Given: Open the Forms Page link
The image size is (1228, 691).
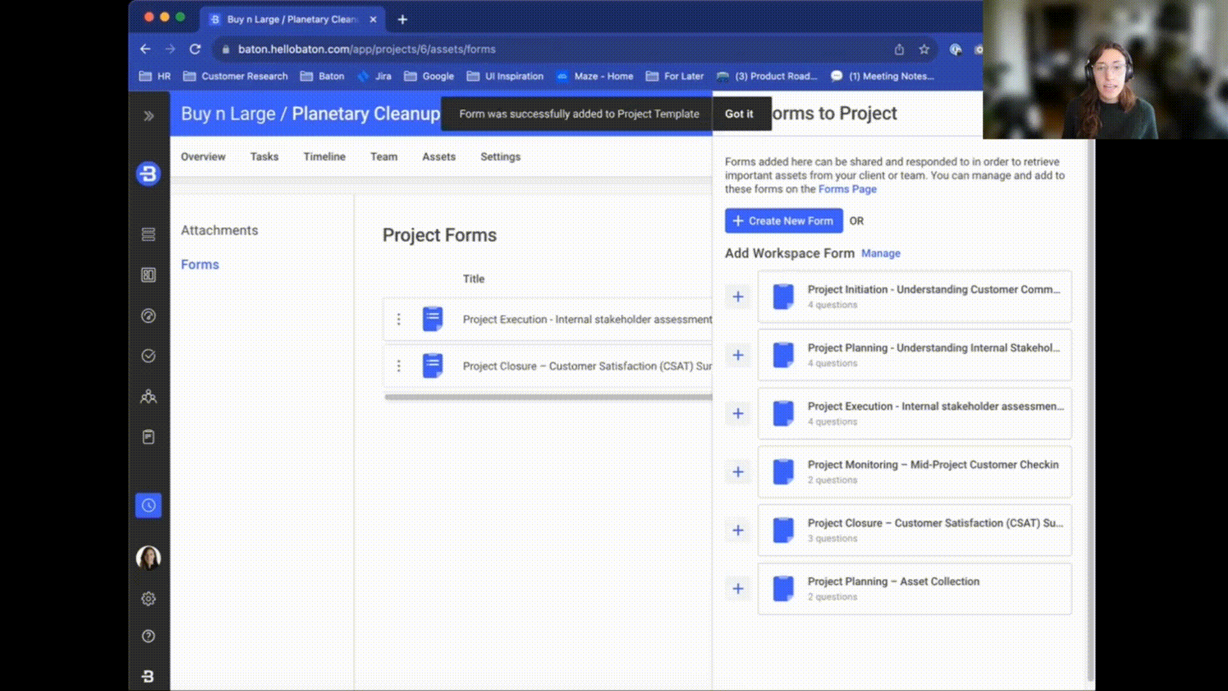Looking at the screenshot, I should (x=847, y=189).
